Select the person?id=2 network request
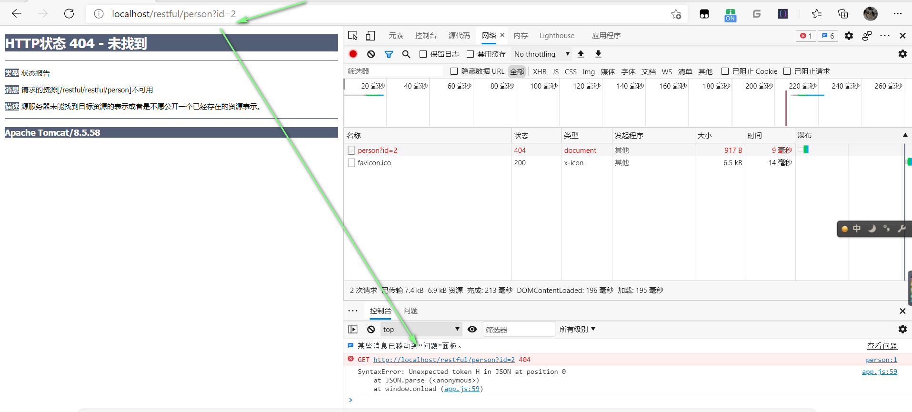912x412 pixels. pos(377,151)
